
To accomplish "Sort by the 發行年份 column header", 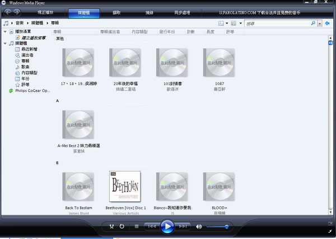I will (x=171, y=32).
